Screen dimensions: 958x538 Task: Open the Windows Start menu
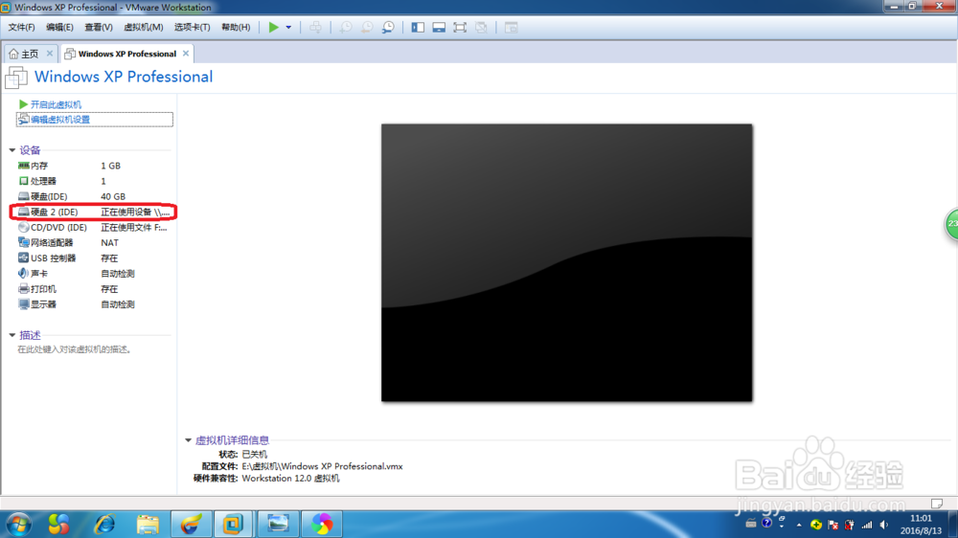coord(18,524)
